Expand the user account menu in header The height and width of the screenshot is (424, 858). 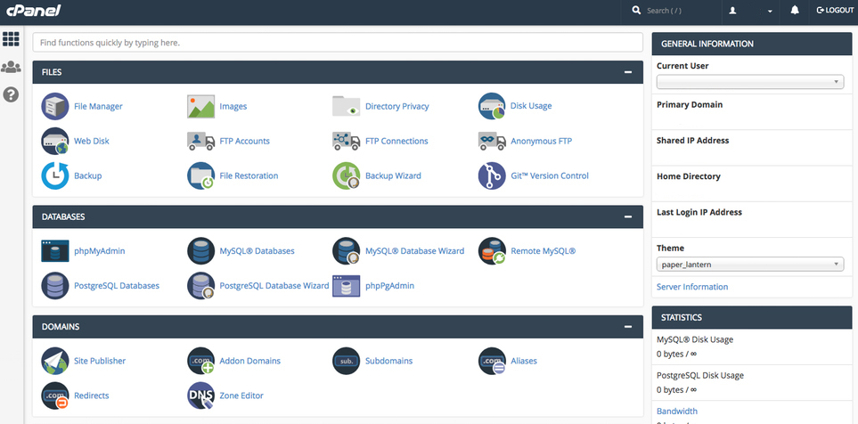coord(750,11)
